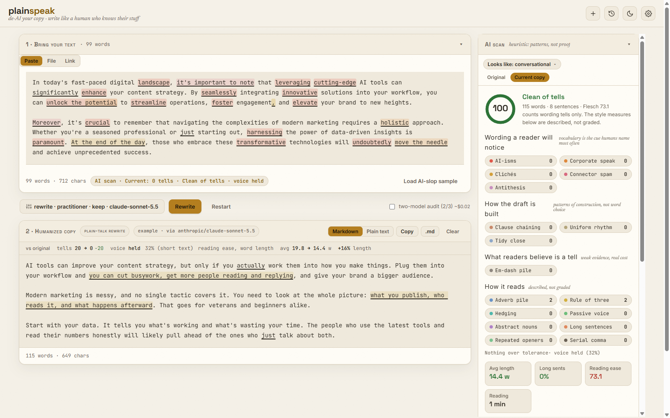
Task: Open the Antithesis chip
Action: 521,188
